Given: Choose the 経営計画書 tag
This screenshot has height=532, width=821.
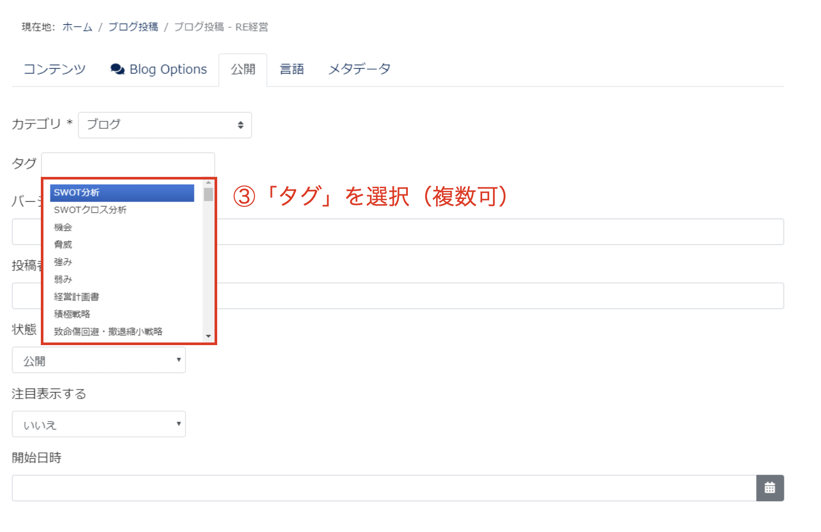Looking at the screenshot, I should click(x=76, y=297).
